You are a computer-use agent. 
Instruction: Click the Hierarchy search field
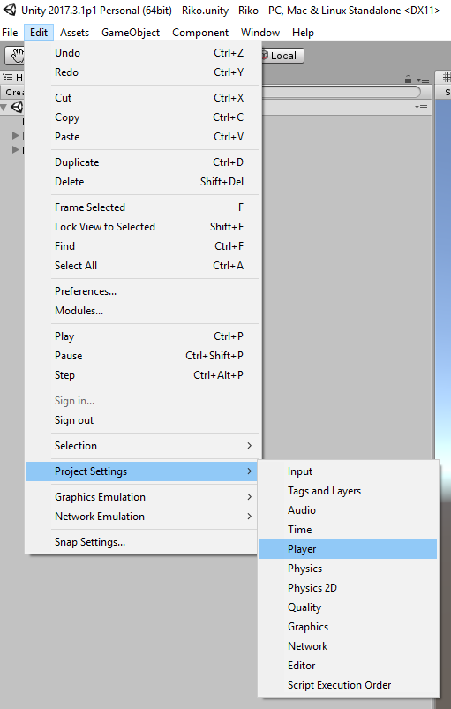click(x=342, y=92)
